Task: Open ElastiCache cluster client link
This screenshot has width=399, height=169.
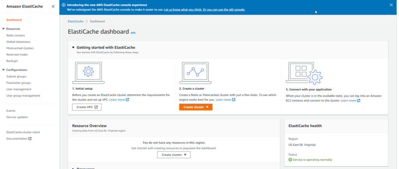Action: [x=23, y=132]
